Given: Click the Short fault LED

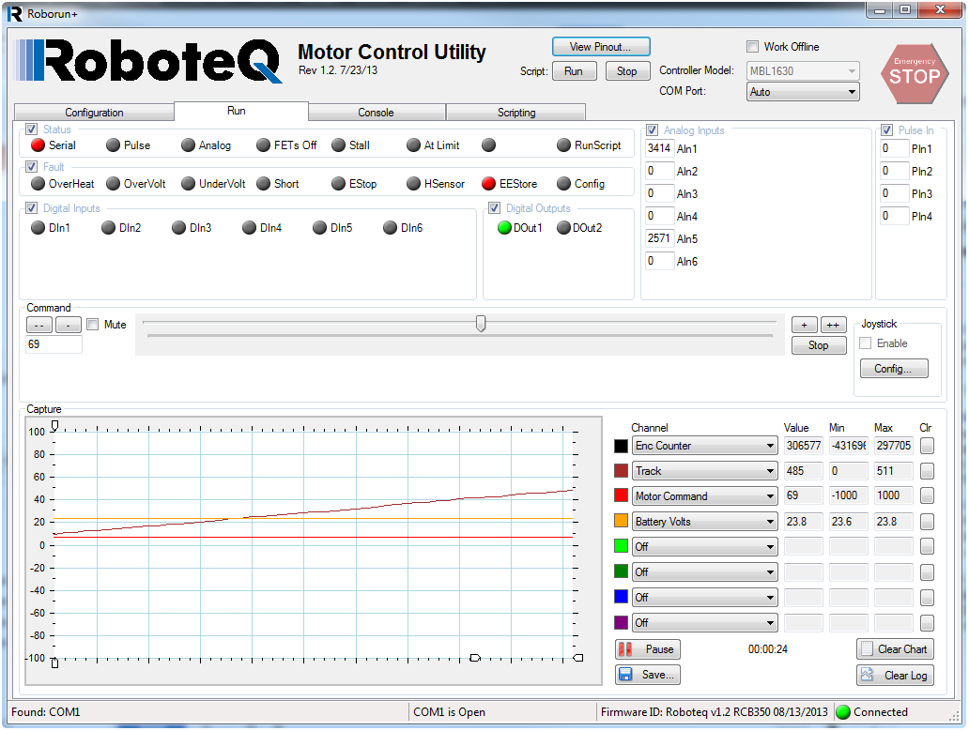Looking at the screenshot, I should (263, 183).
